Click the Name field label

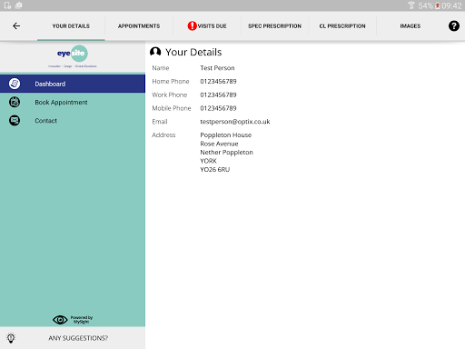pyautogui.click(x=161, y=68)
